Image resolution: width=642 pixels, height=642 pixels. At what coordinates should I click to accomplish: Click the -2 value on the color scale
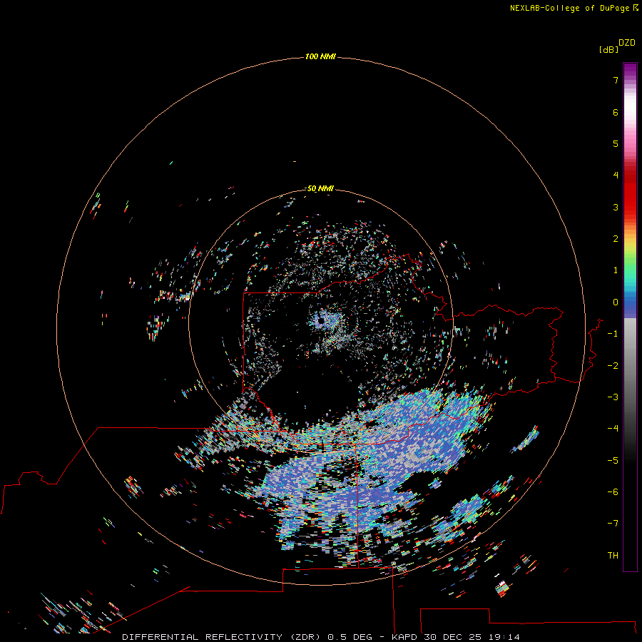coord(613,366)
